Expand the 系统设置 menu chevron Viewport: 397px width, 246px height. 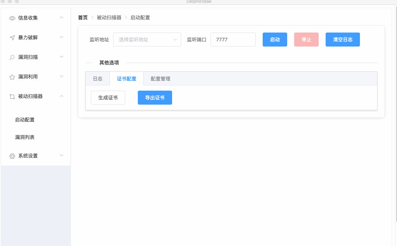point(62,155)
